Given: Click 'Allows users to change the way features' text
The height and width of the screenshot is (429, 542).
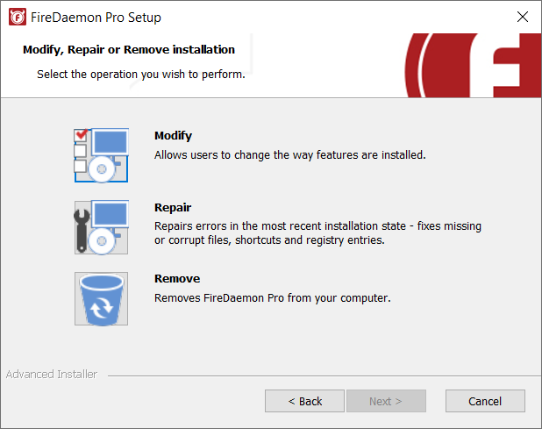Looking at the screenshot, I should (290, 155).
